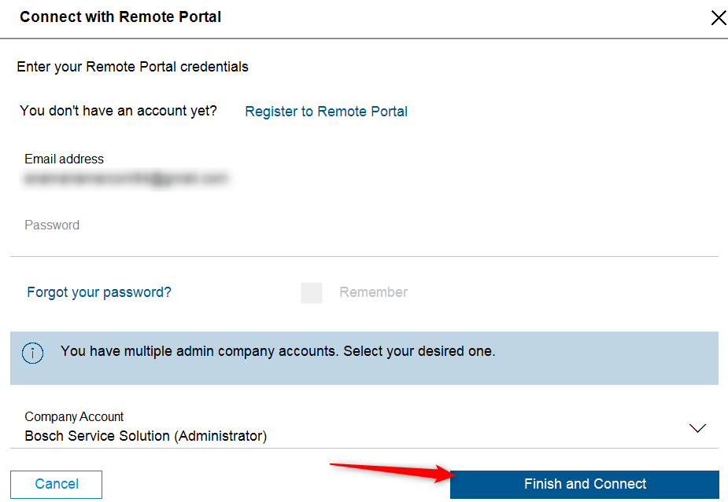This screenshot has height=502, width=728.
Task: Expand the Company Account chevron arrow
Action: click(x=697, y=428)
